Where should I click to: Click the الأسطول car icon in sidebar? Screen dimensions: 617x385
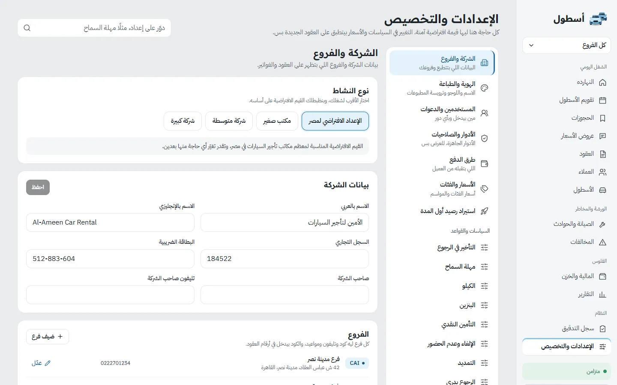click(x=602, y=190)
